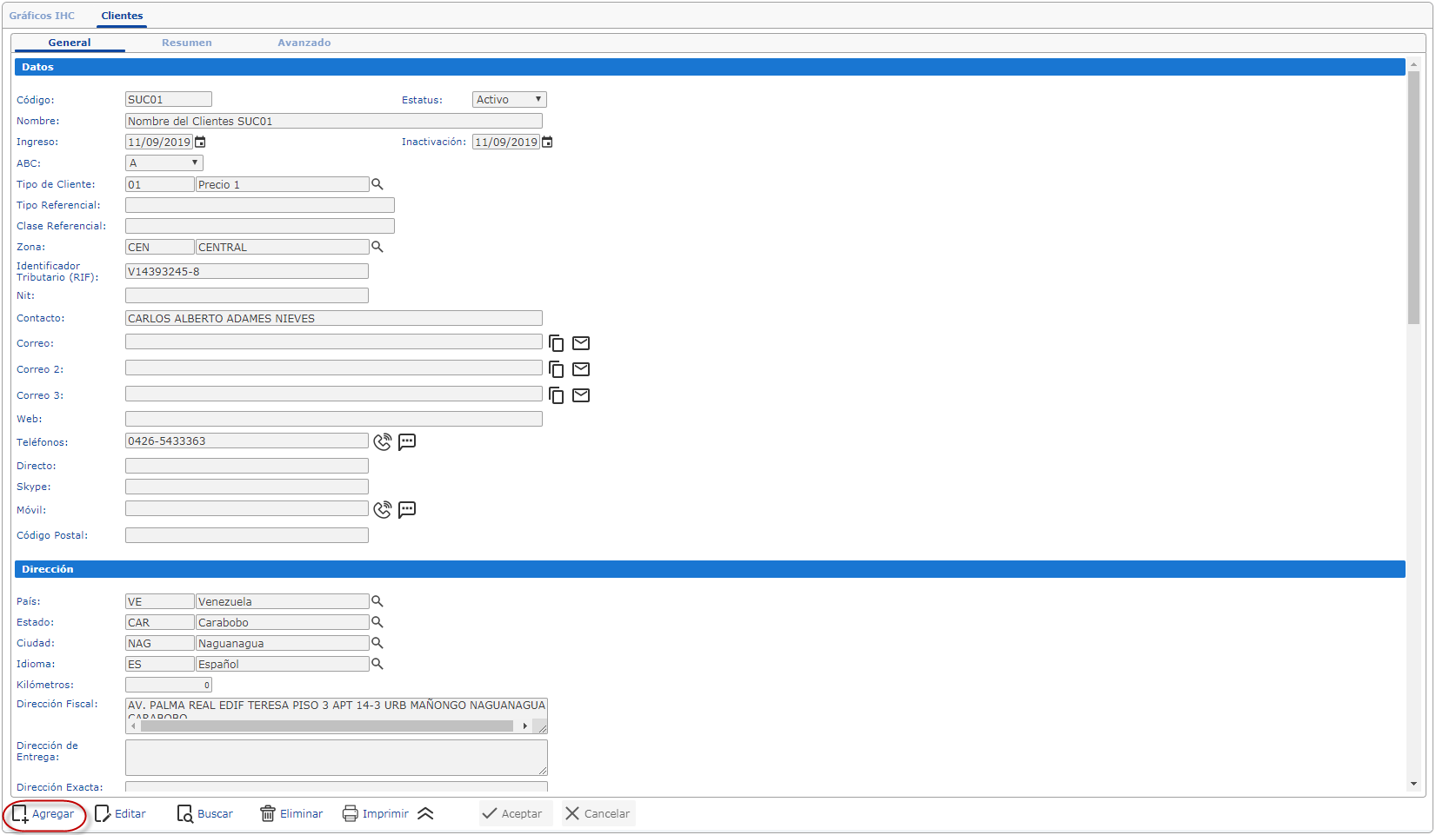This screenshot has height=835, width=1436.
Task: Open the ABC classification dropdown
Action: (164, 163)
